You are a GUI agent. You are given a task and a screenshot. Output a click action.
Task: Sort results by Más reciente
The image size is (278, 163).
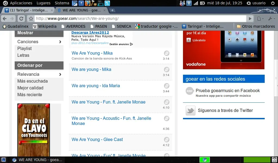click(30, 95)
